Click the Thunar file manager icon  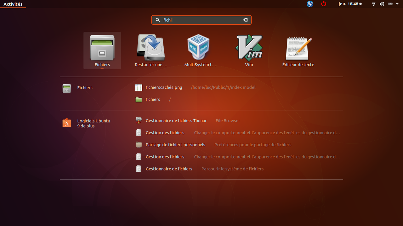(139, 121)
